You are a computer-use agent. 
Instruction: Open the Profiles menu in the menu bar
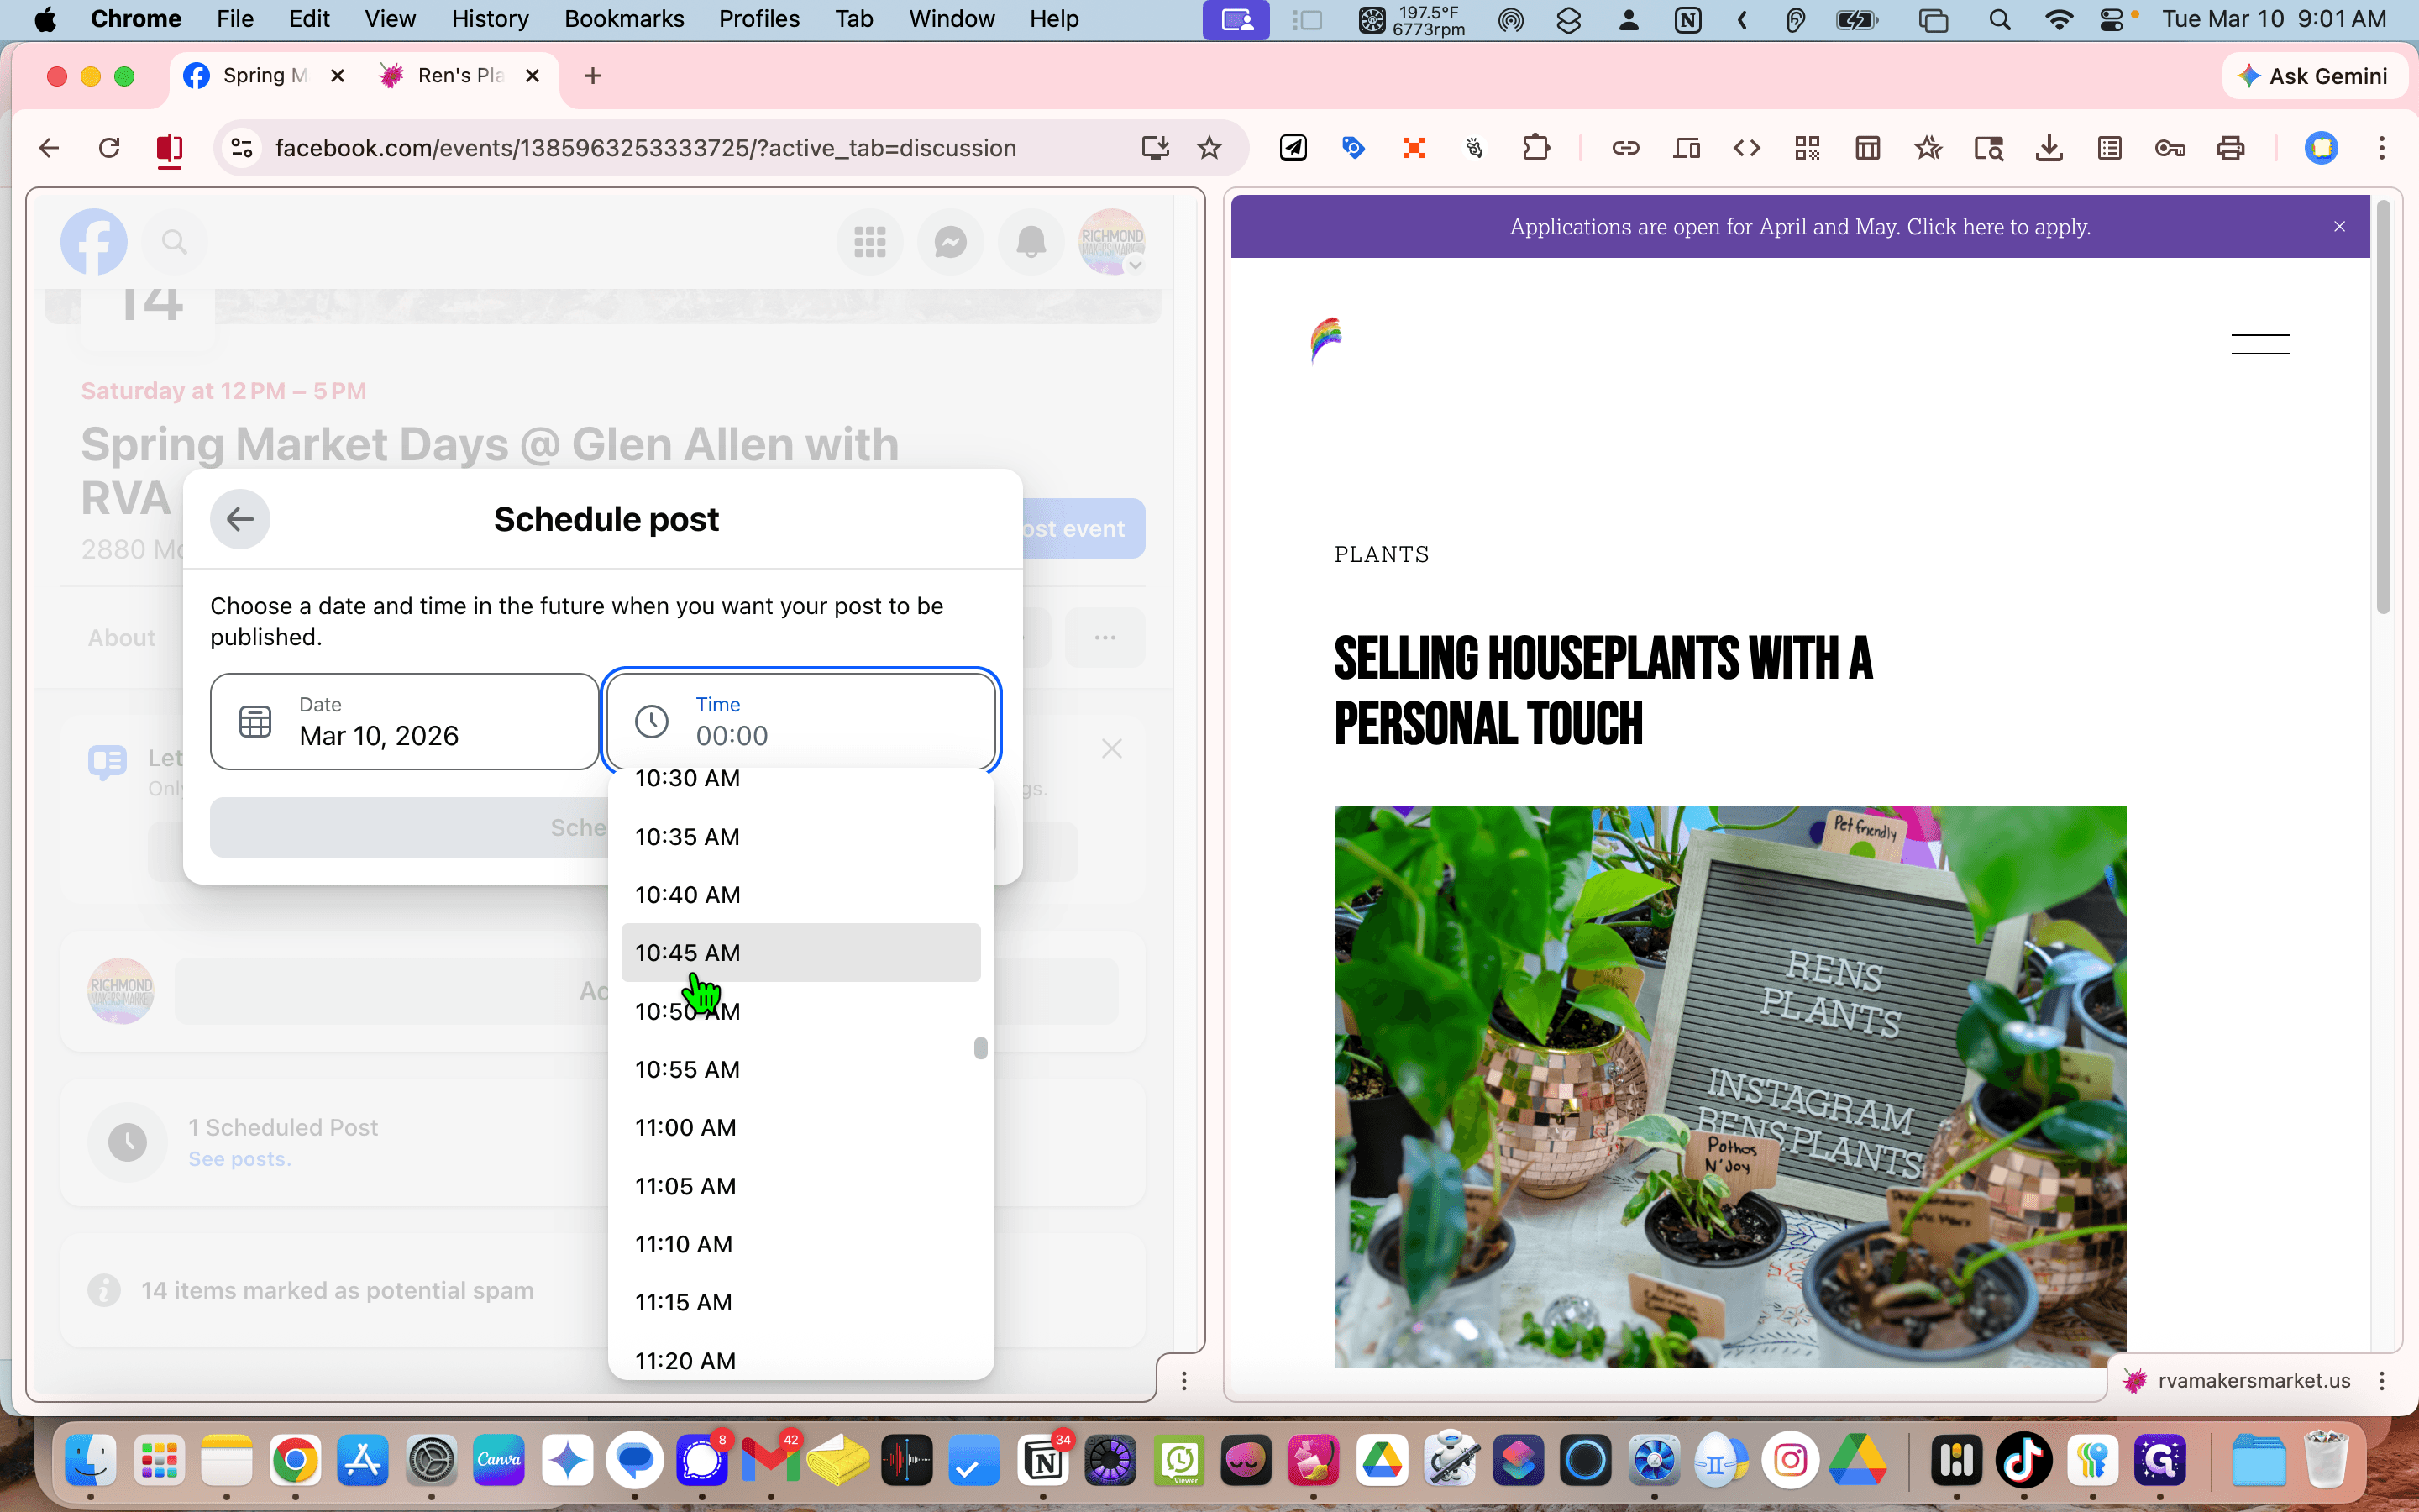tap(758, 19)
